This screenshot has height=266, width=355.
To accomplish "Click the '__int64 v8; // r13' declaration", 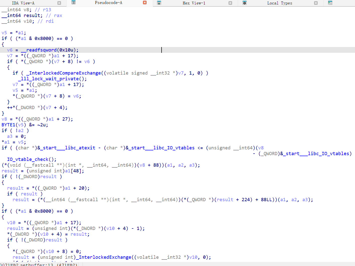I will point(26,10).
